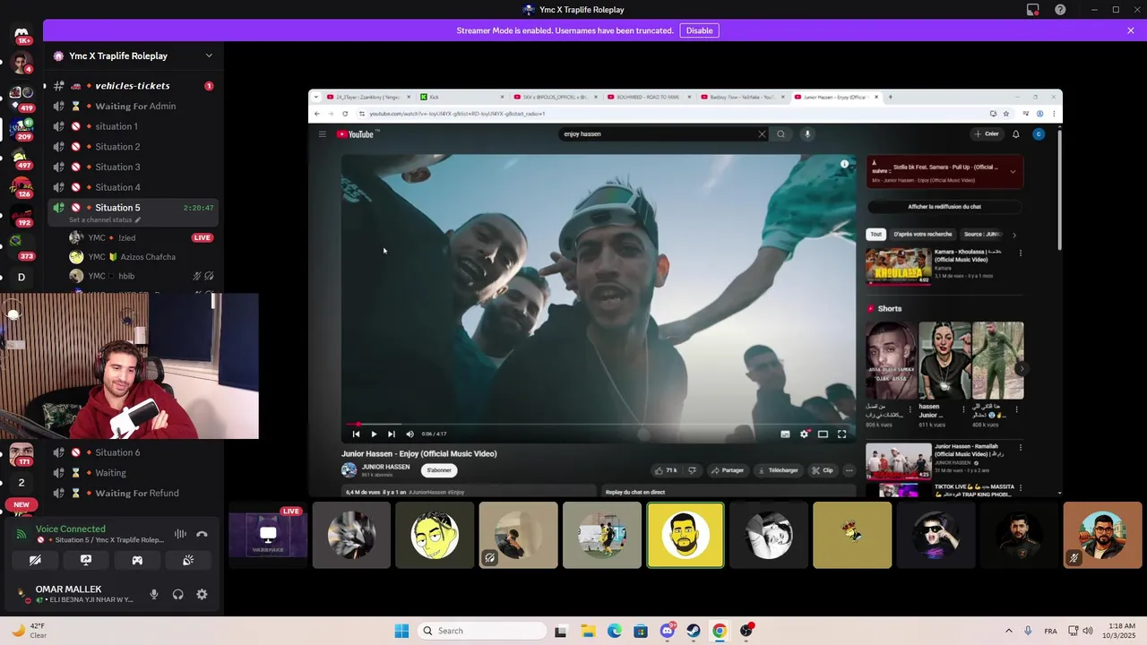Join the Waiting voice channel

tap(133, 473)
